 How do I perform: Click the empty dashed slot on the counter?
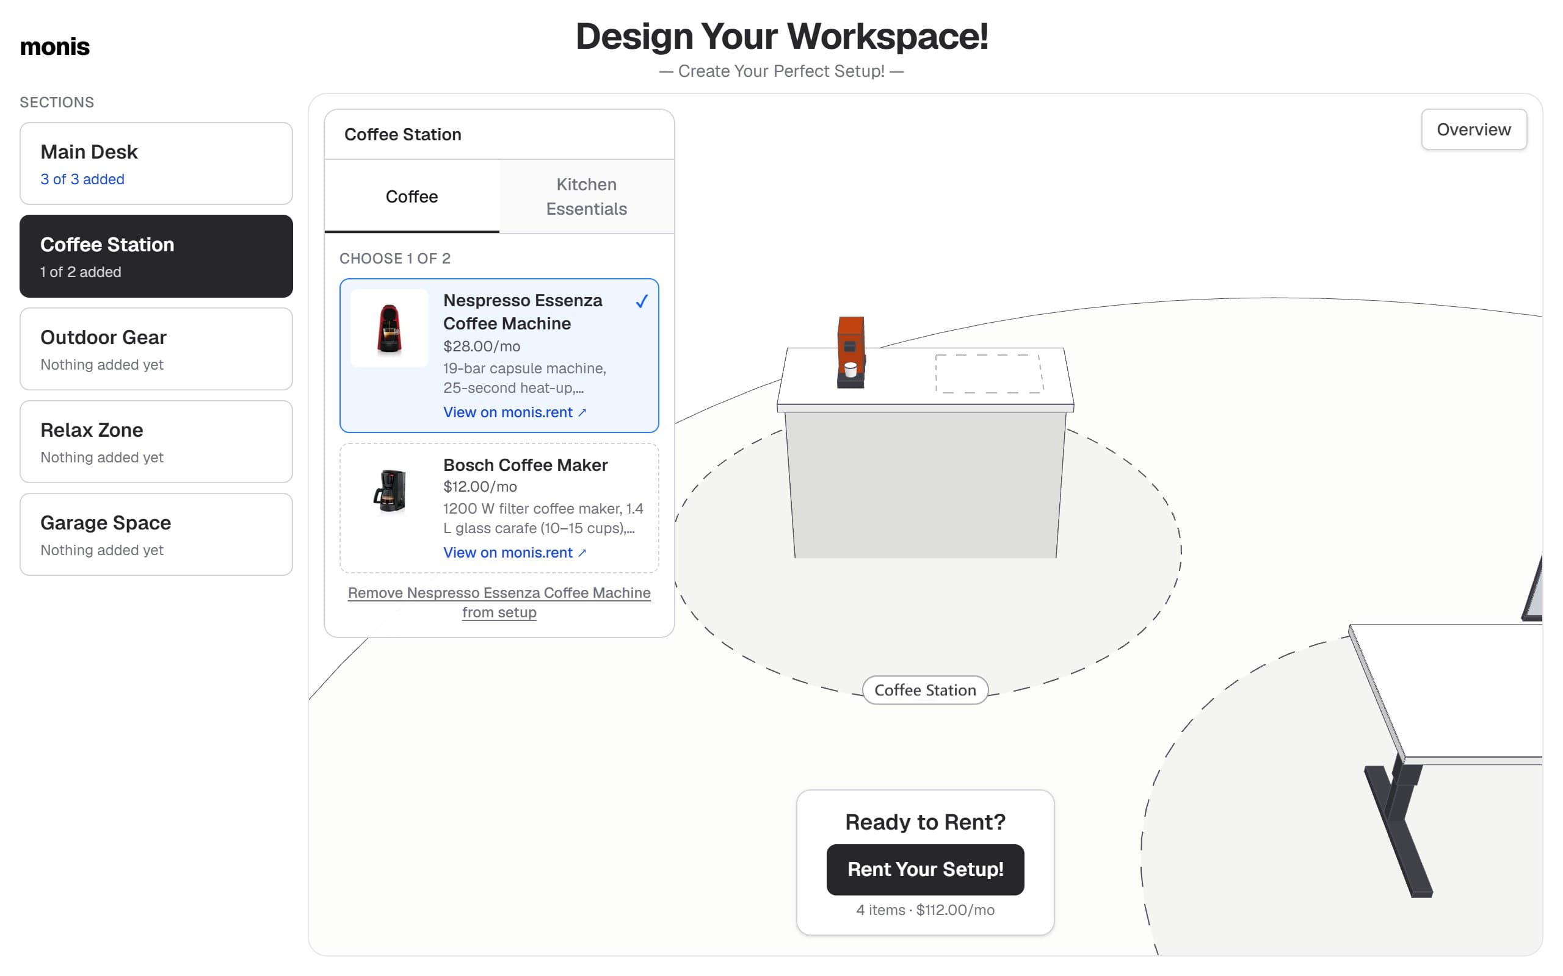989,373
